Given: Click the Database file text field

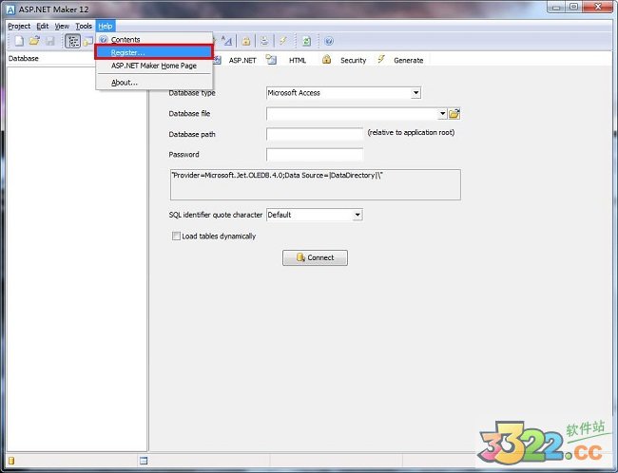Looking at the screenshot, I should coord(352,114).
